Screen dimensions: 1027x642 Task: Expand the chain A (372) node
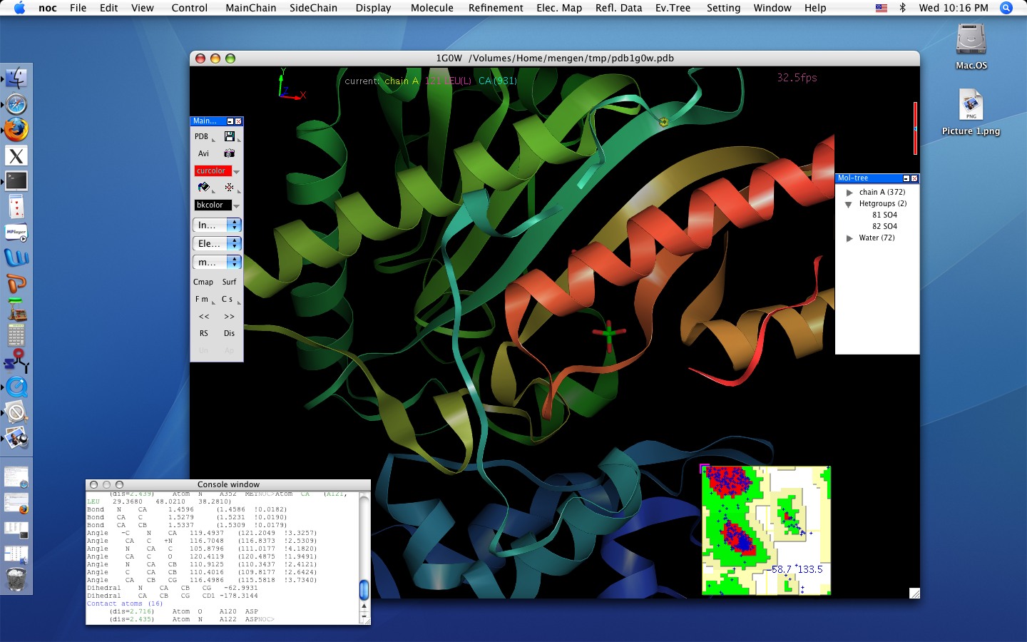pos(849,193)
